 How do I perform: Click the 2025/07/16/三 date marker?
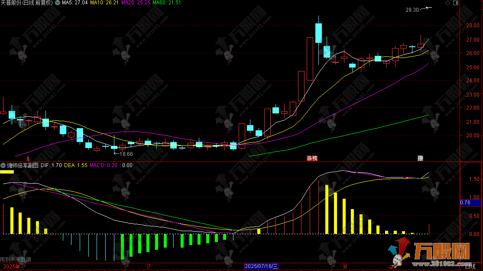tap(261, 266)
